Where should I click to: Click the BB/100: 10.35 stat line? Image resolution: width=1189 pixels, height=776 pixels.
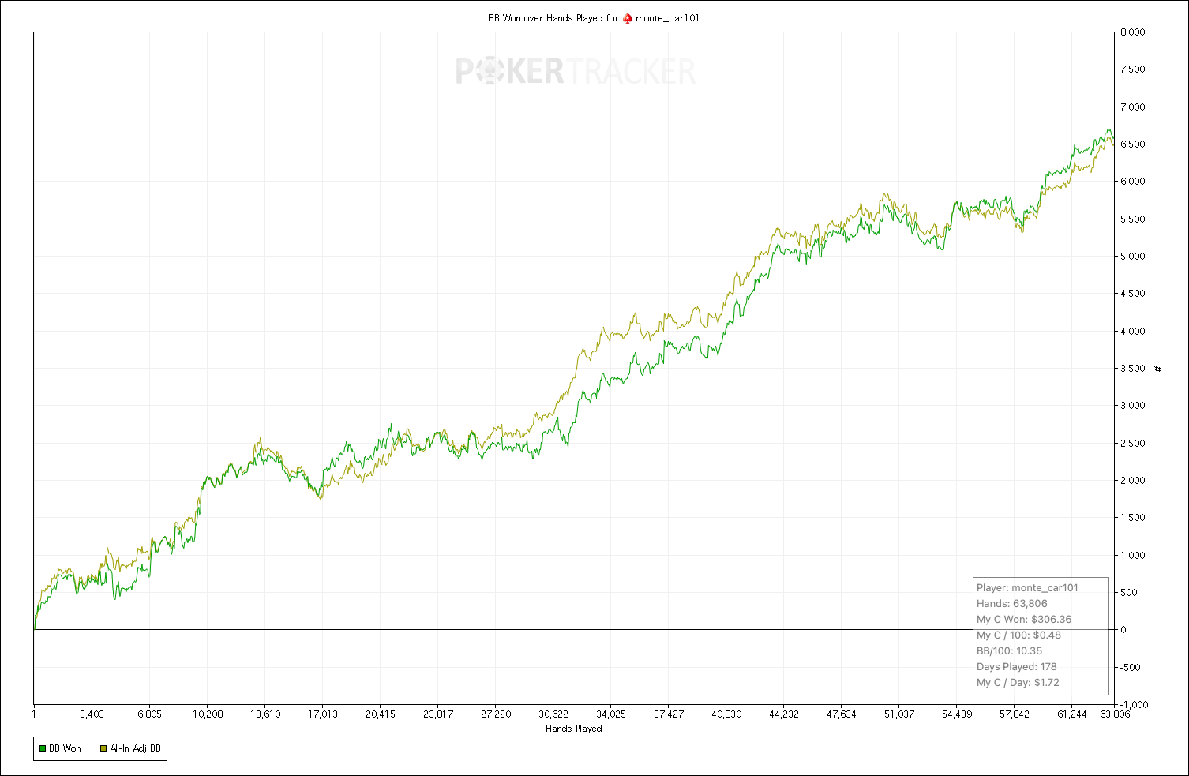click(1009, 651)
